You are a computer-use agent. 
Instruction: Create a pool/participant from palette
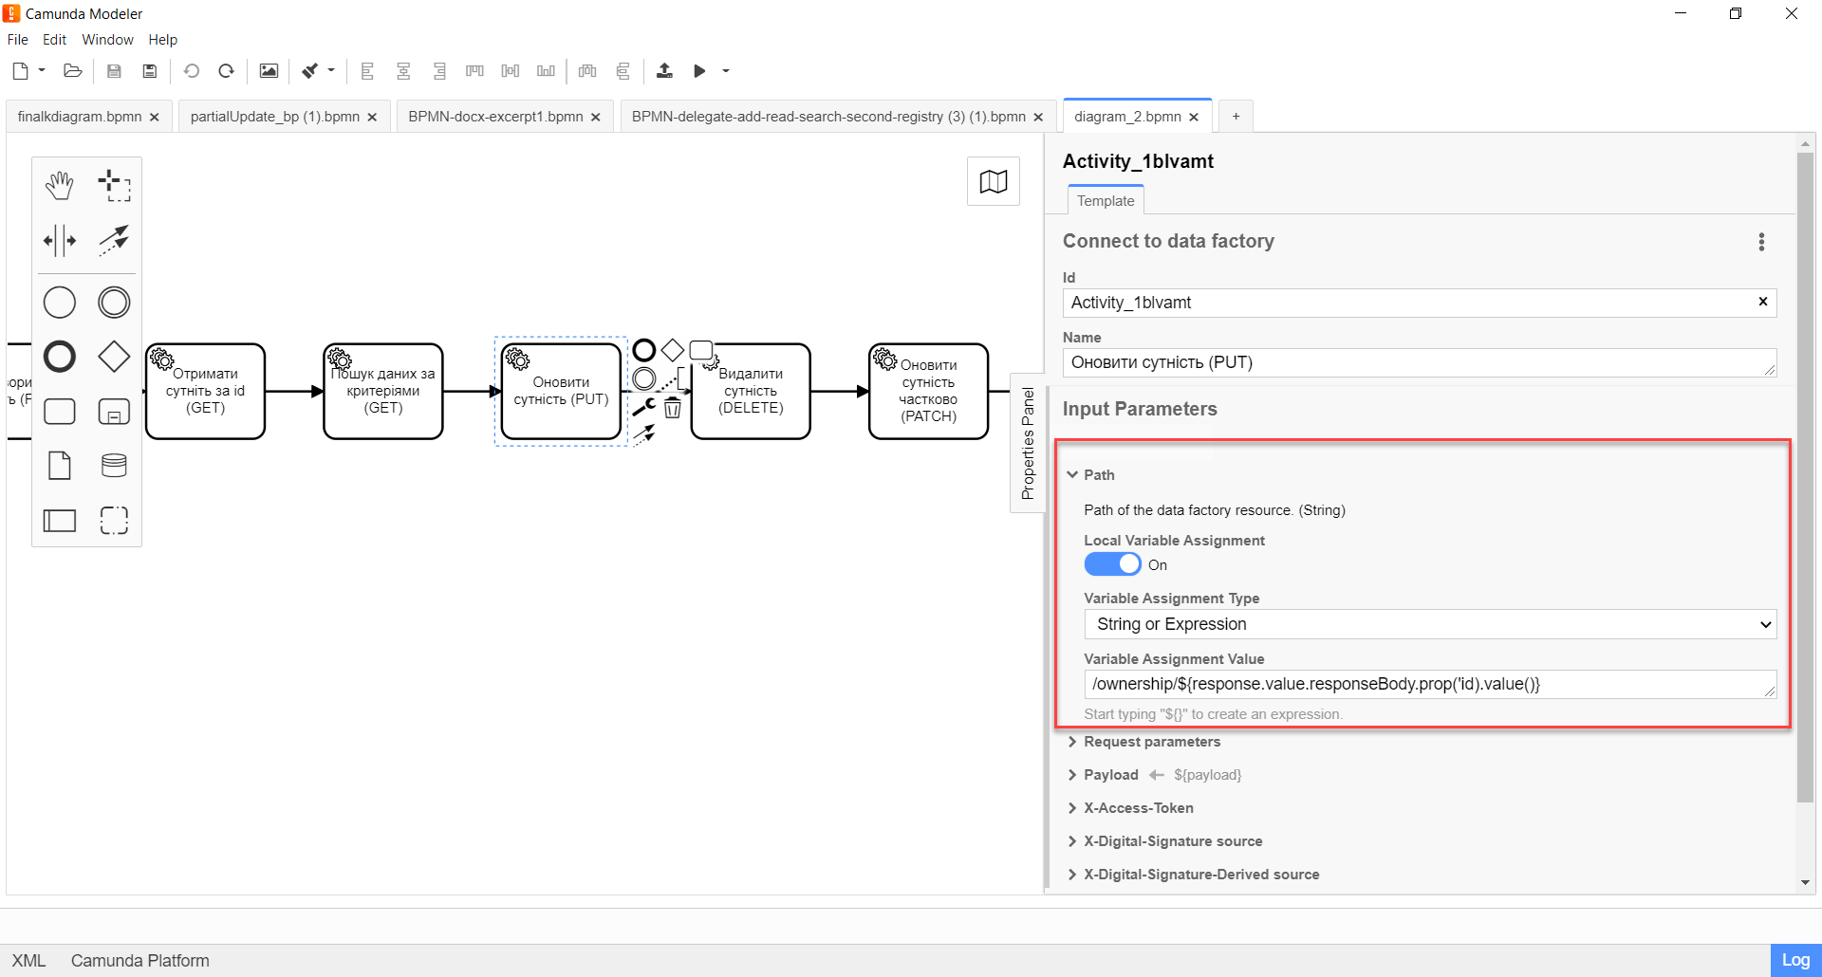coord(60,520)
